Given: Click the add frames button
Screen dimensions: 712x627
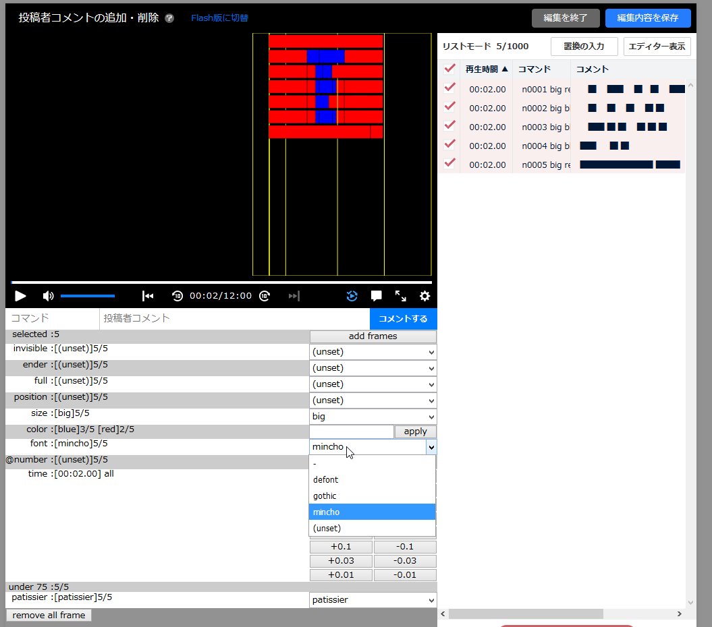Looking at the screenshot, I should click(373, 336).
